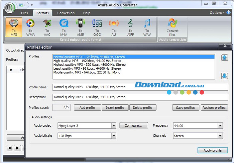Start conversion with Convert files icon
The image size is (234, 163).
pyautogui.click(x=172, y=27)
